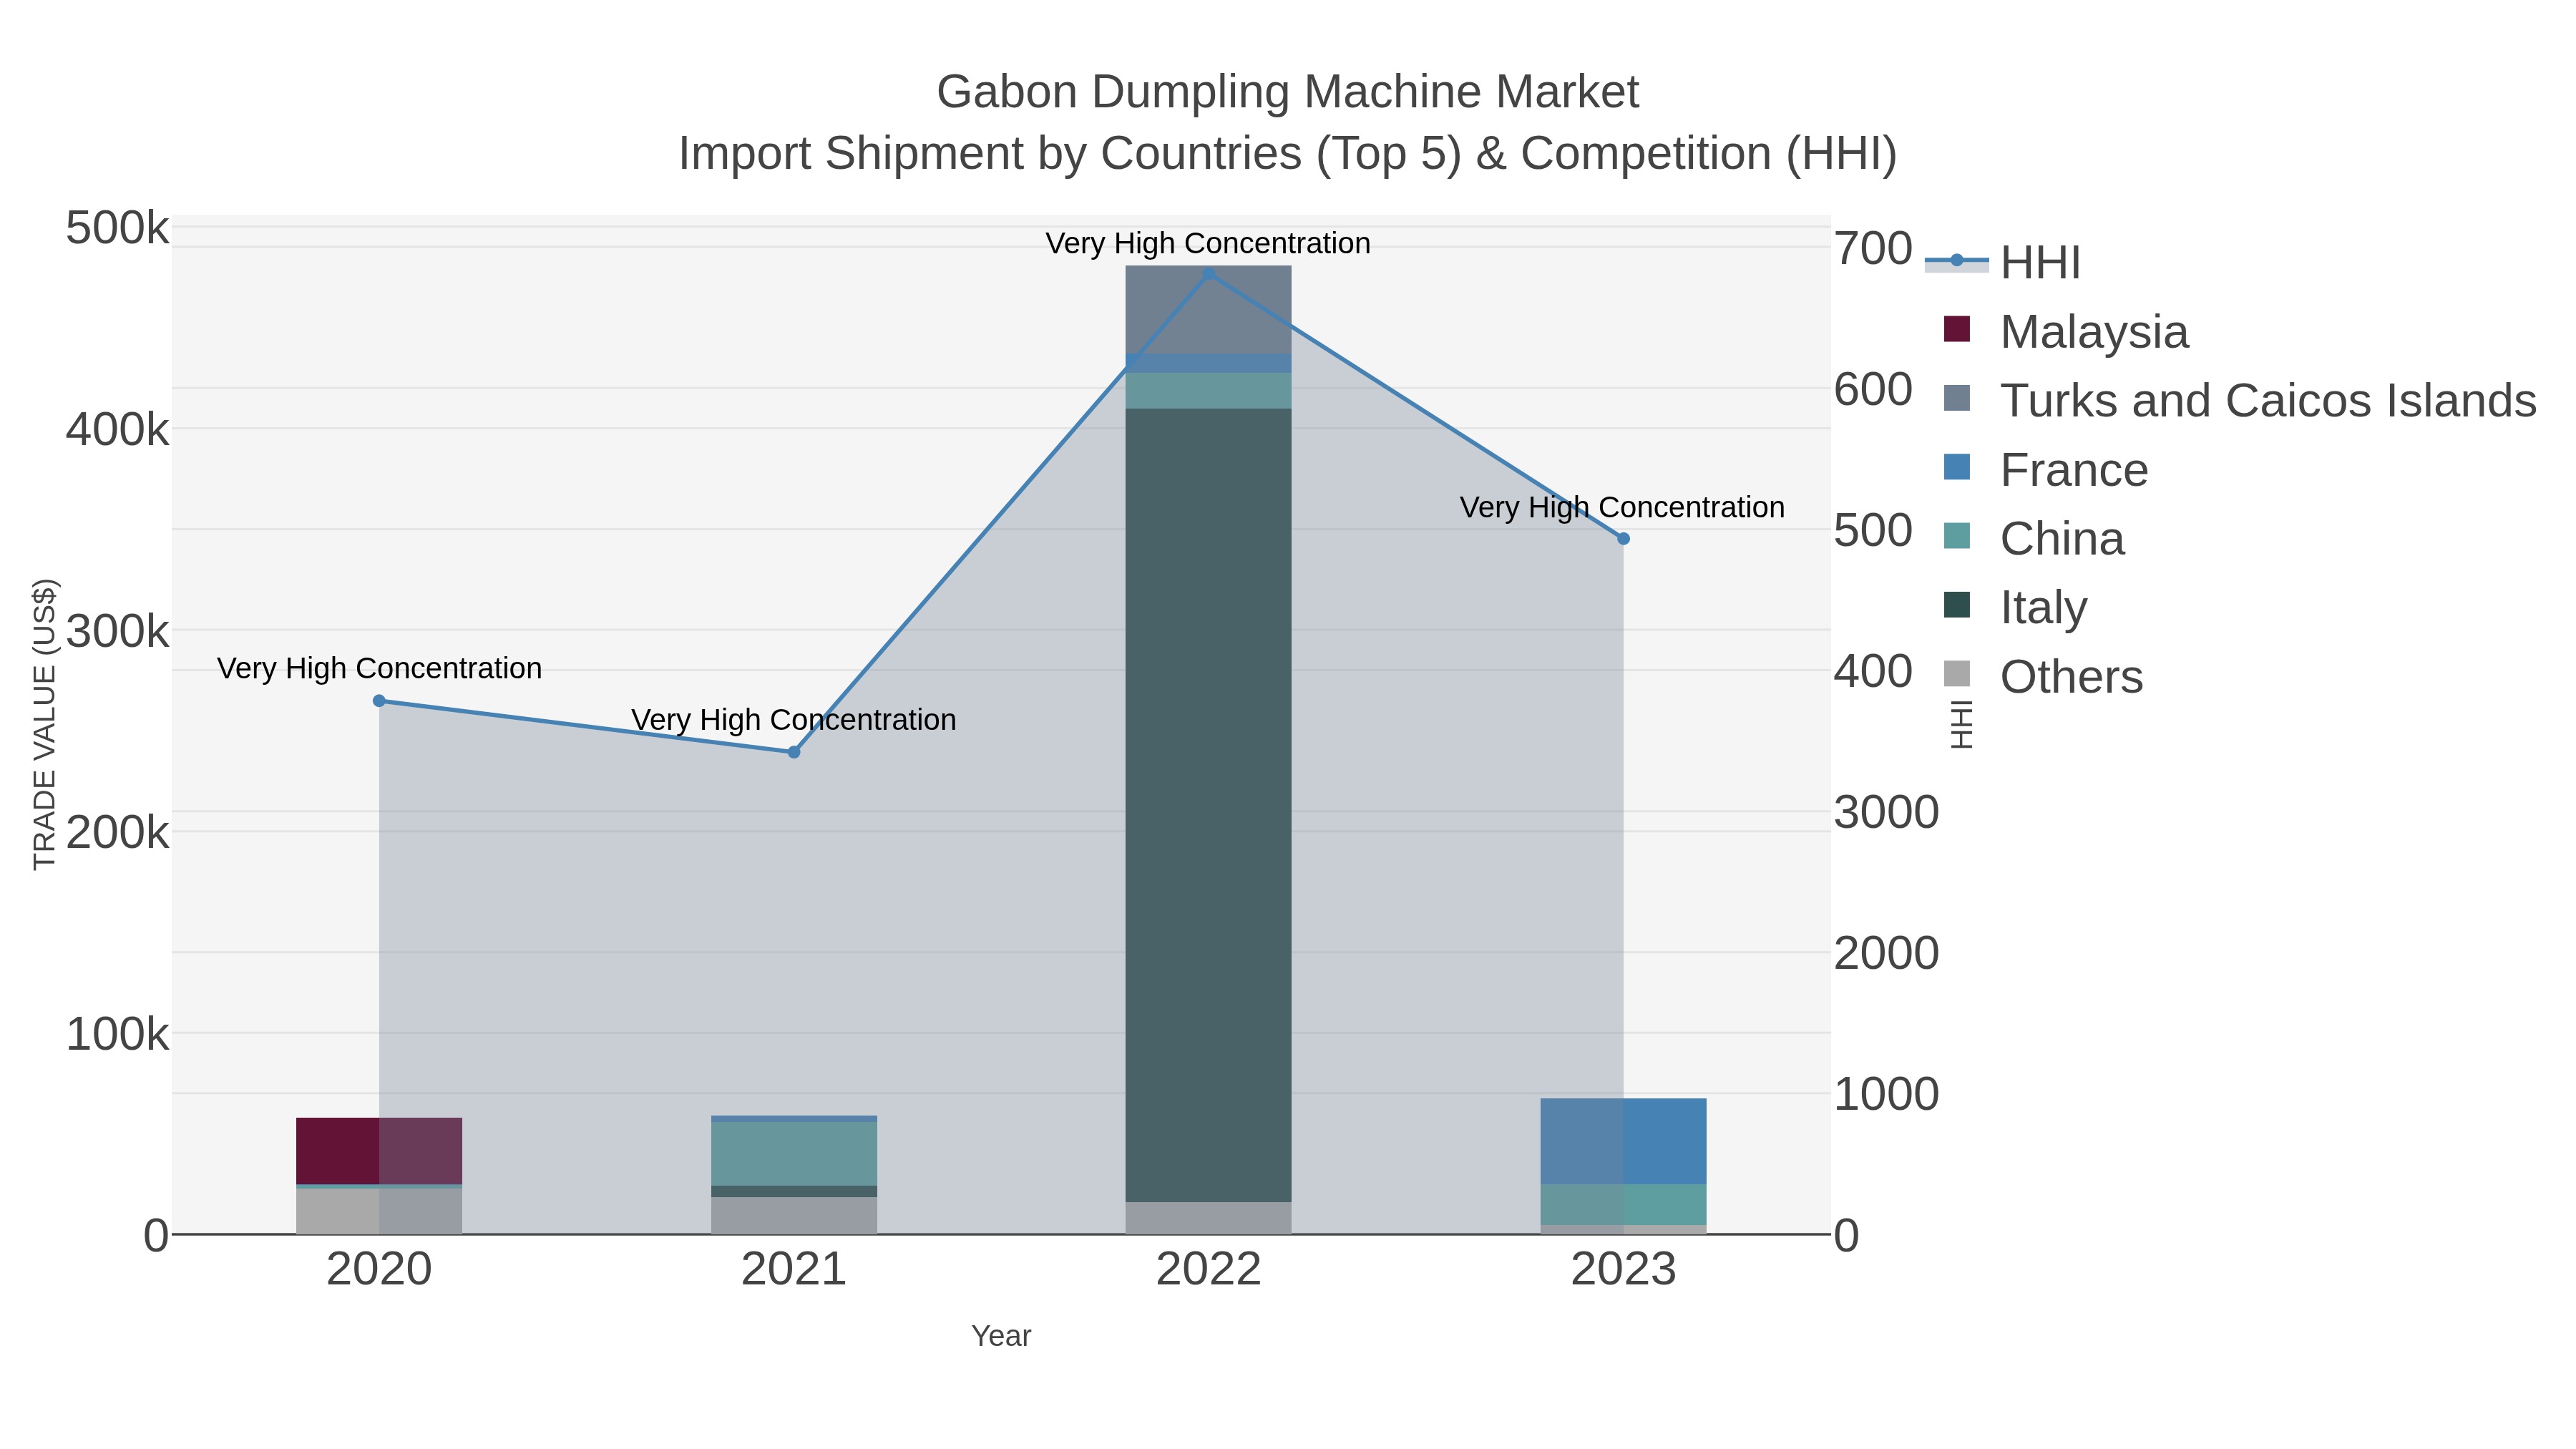Image resolution: width=2576 pixels, height=1449 pixels.
Task: Click the 1000 right axis tick label
Action: coord(1887,1094)
